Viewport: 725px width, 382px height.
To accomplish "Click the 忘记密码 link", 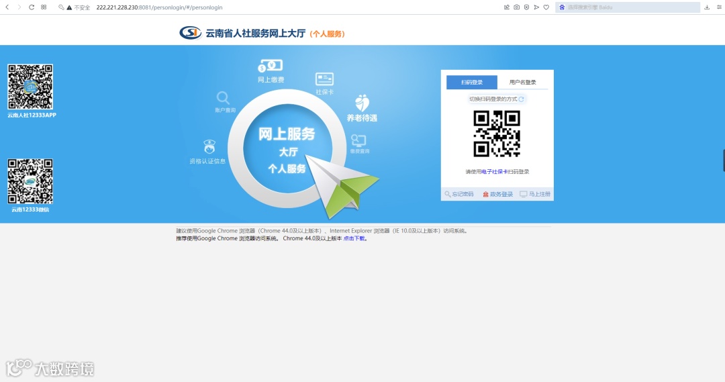I will tap(459, 194).
